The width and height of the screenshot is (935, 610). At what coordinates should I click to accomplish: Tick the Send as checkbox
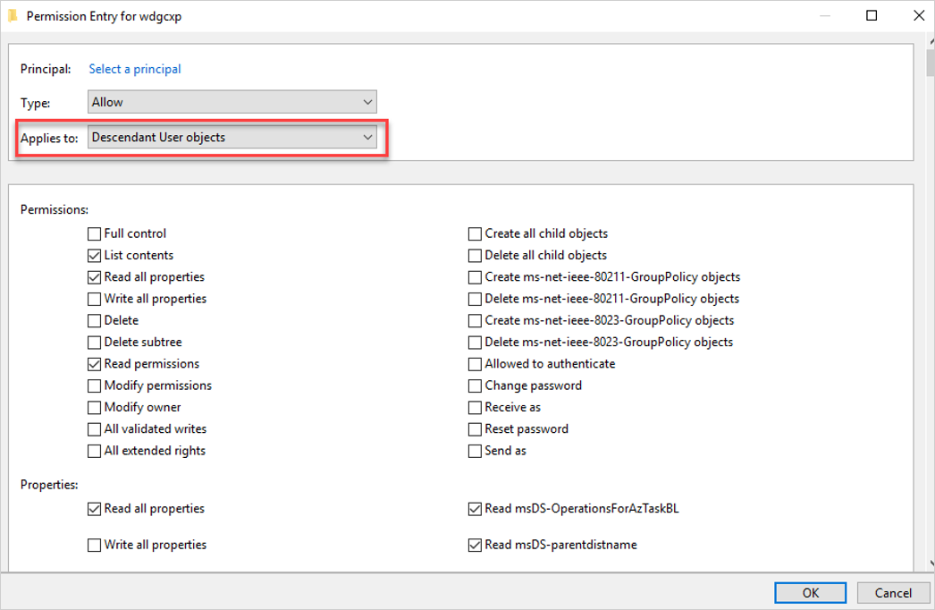pos(475,451)
